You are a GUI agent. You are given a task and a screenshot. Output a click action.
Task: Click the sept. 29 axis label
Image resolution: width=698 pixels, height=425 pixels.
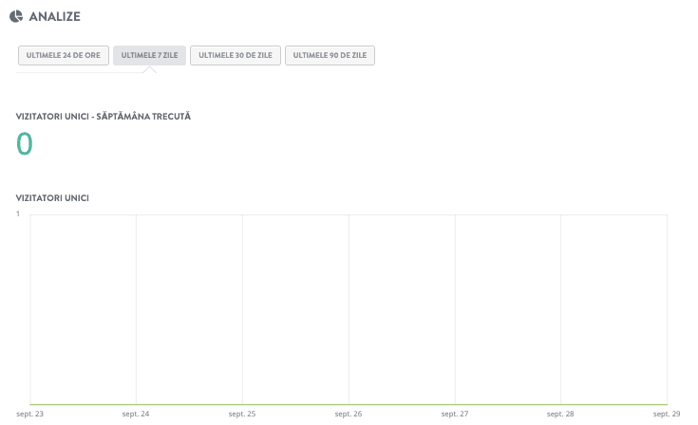(x=666, y=415)
